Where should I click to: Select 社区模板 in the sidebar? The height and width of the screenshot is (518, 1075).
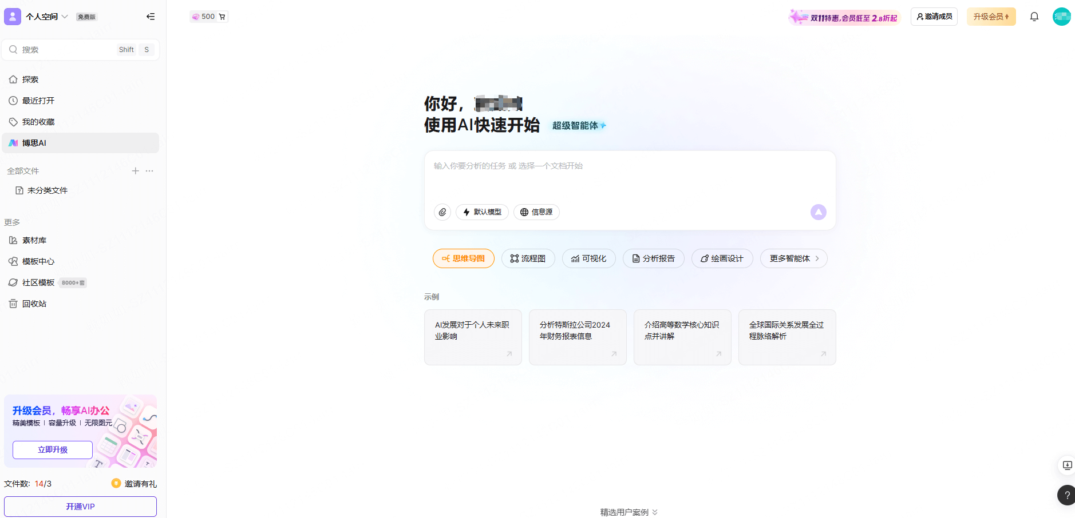pyautogui.click(x=38, y=282)
